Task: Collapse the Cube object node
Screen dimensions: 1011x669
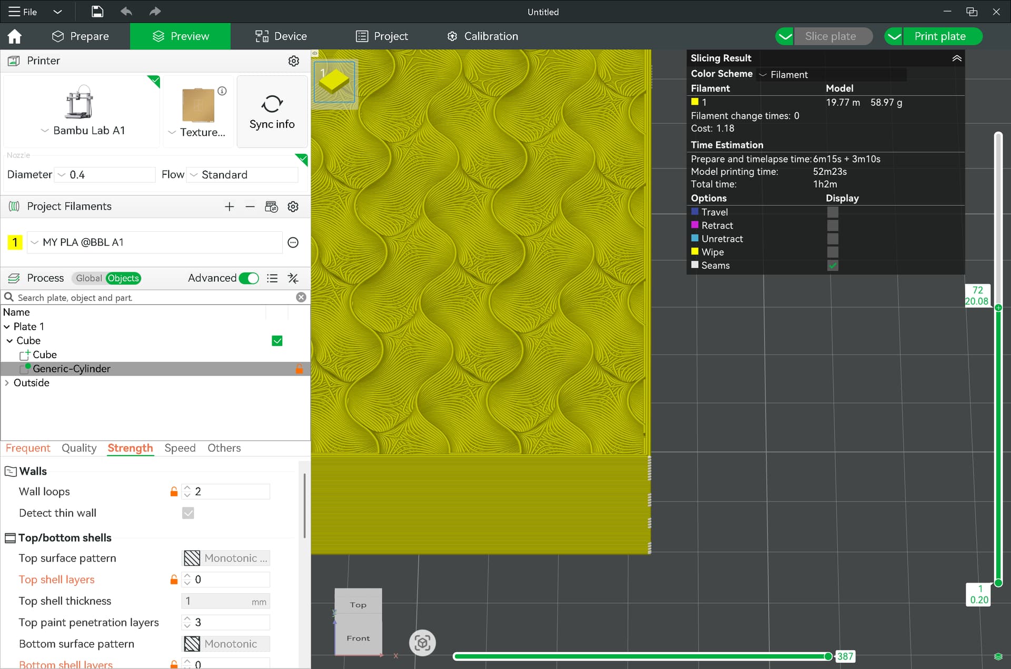Action: (9, 341)
